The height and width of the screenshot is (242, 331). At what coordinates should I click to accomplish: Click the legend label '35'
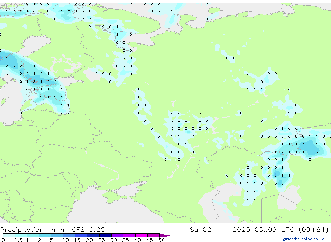(125, 240)
